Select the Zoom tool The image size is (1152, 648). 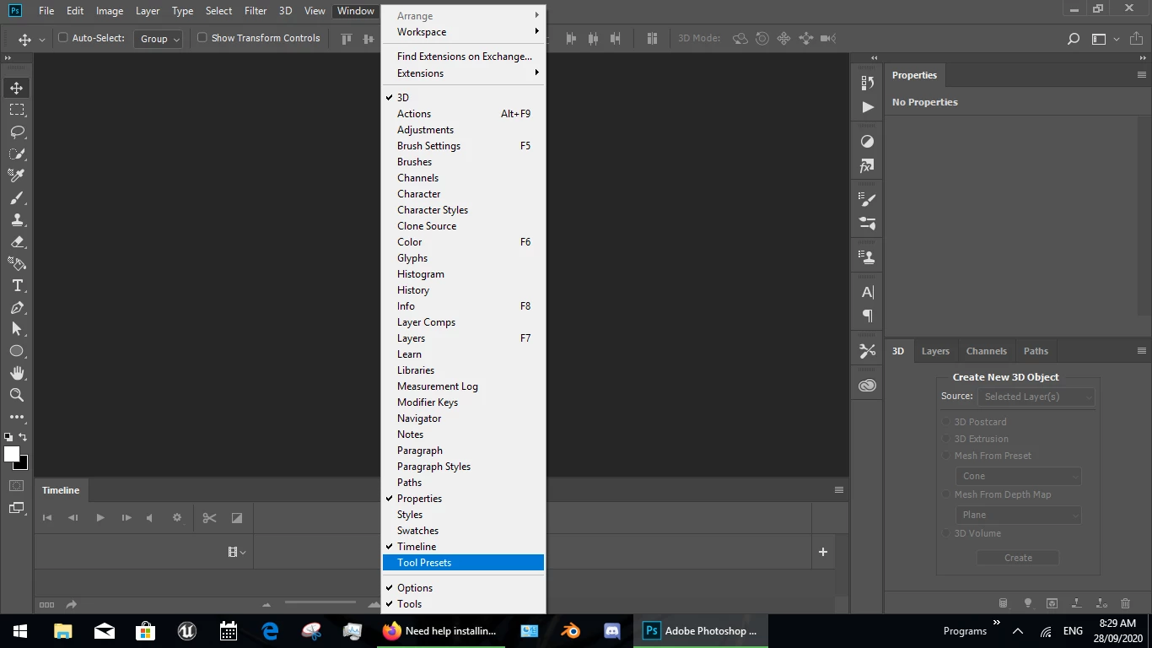17,395
